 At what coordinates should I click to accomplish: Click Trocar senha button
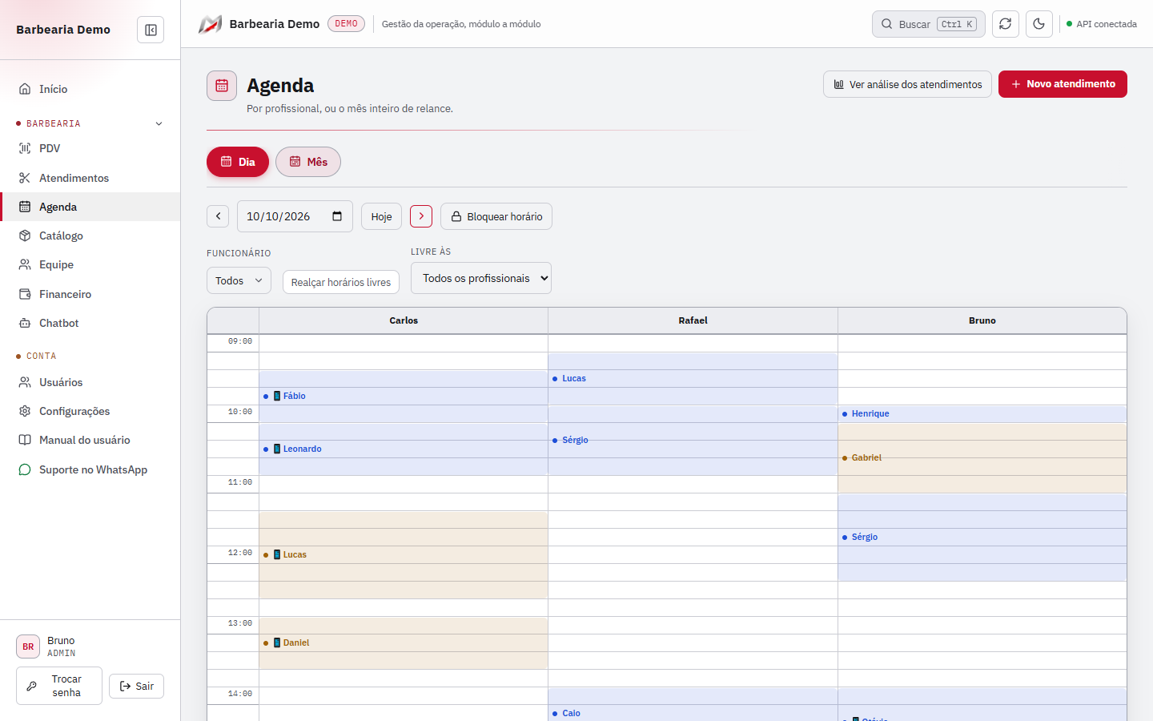[59, 686]
